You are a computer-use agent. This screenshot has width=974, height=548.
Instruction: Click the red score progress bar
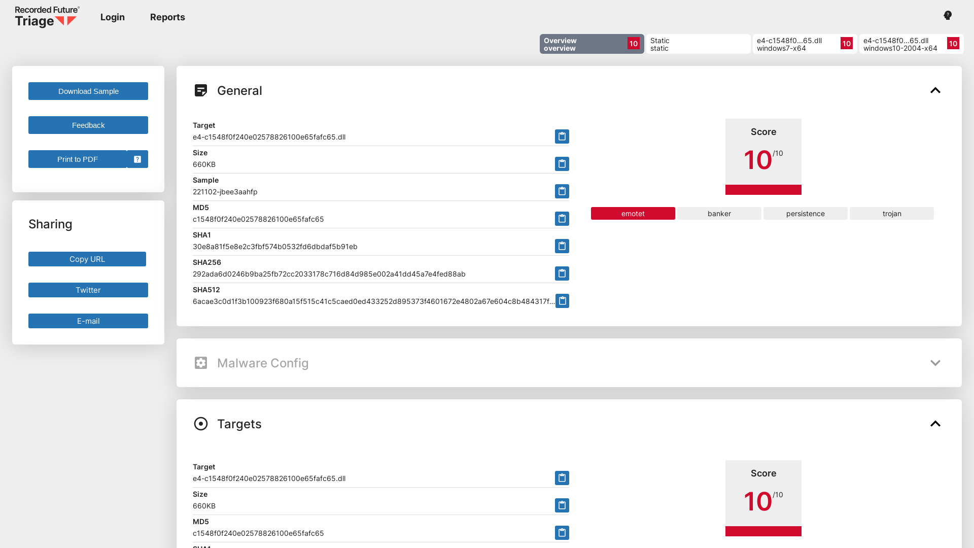[x=763, y=190]
